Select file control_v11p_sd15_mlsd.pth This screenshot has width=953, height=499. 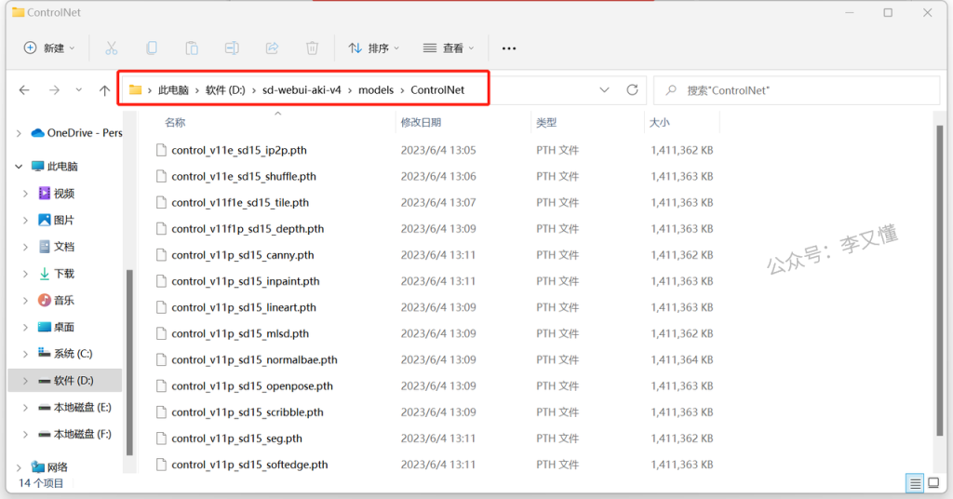240,333
